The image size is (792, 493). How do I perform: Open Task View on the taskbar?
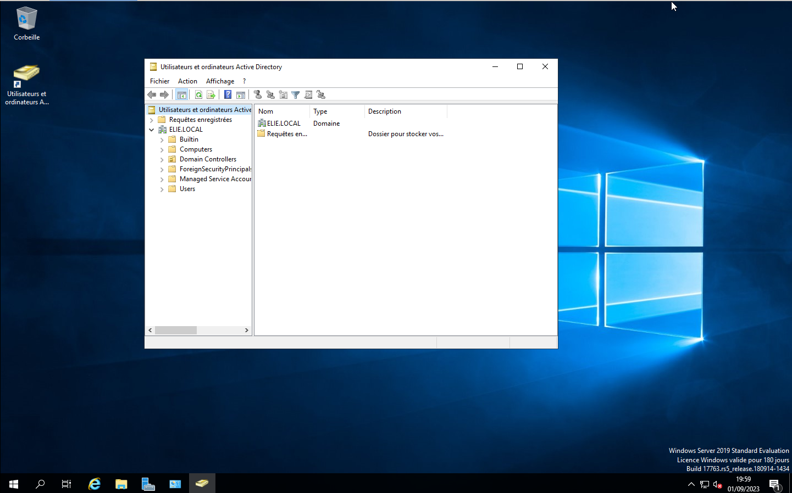click(66, 484)
